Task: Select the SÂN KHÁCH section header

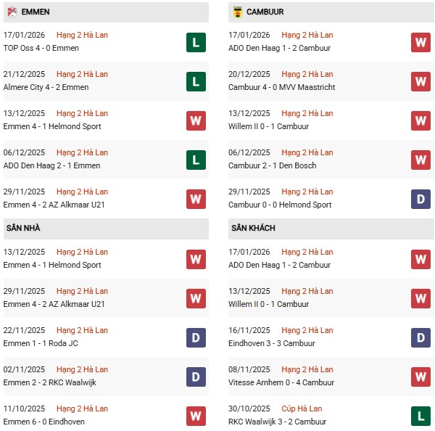Action: pyautogui.click(x=253, y=228)
